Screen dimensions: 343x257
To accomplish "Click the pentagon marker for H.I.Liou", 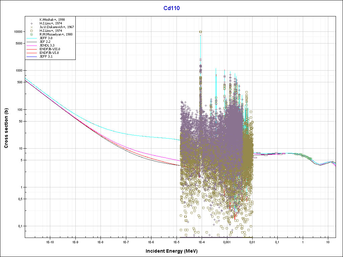I will (31, 31).
